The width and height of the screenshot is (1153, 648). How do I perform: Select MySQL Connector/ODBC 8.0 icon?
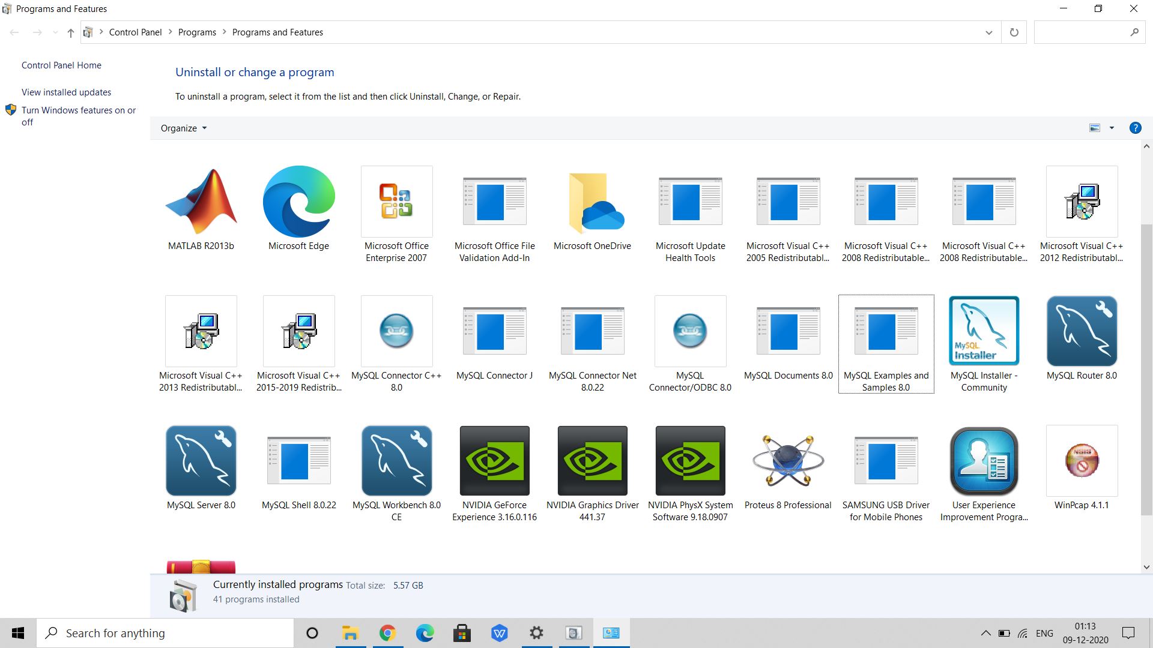click(x=690, y=331)
